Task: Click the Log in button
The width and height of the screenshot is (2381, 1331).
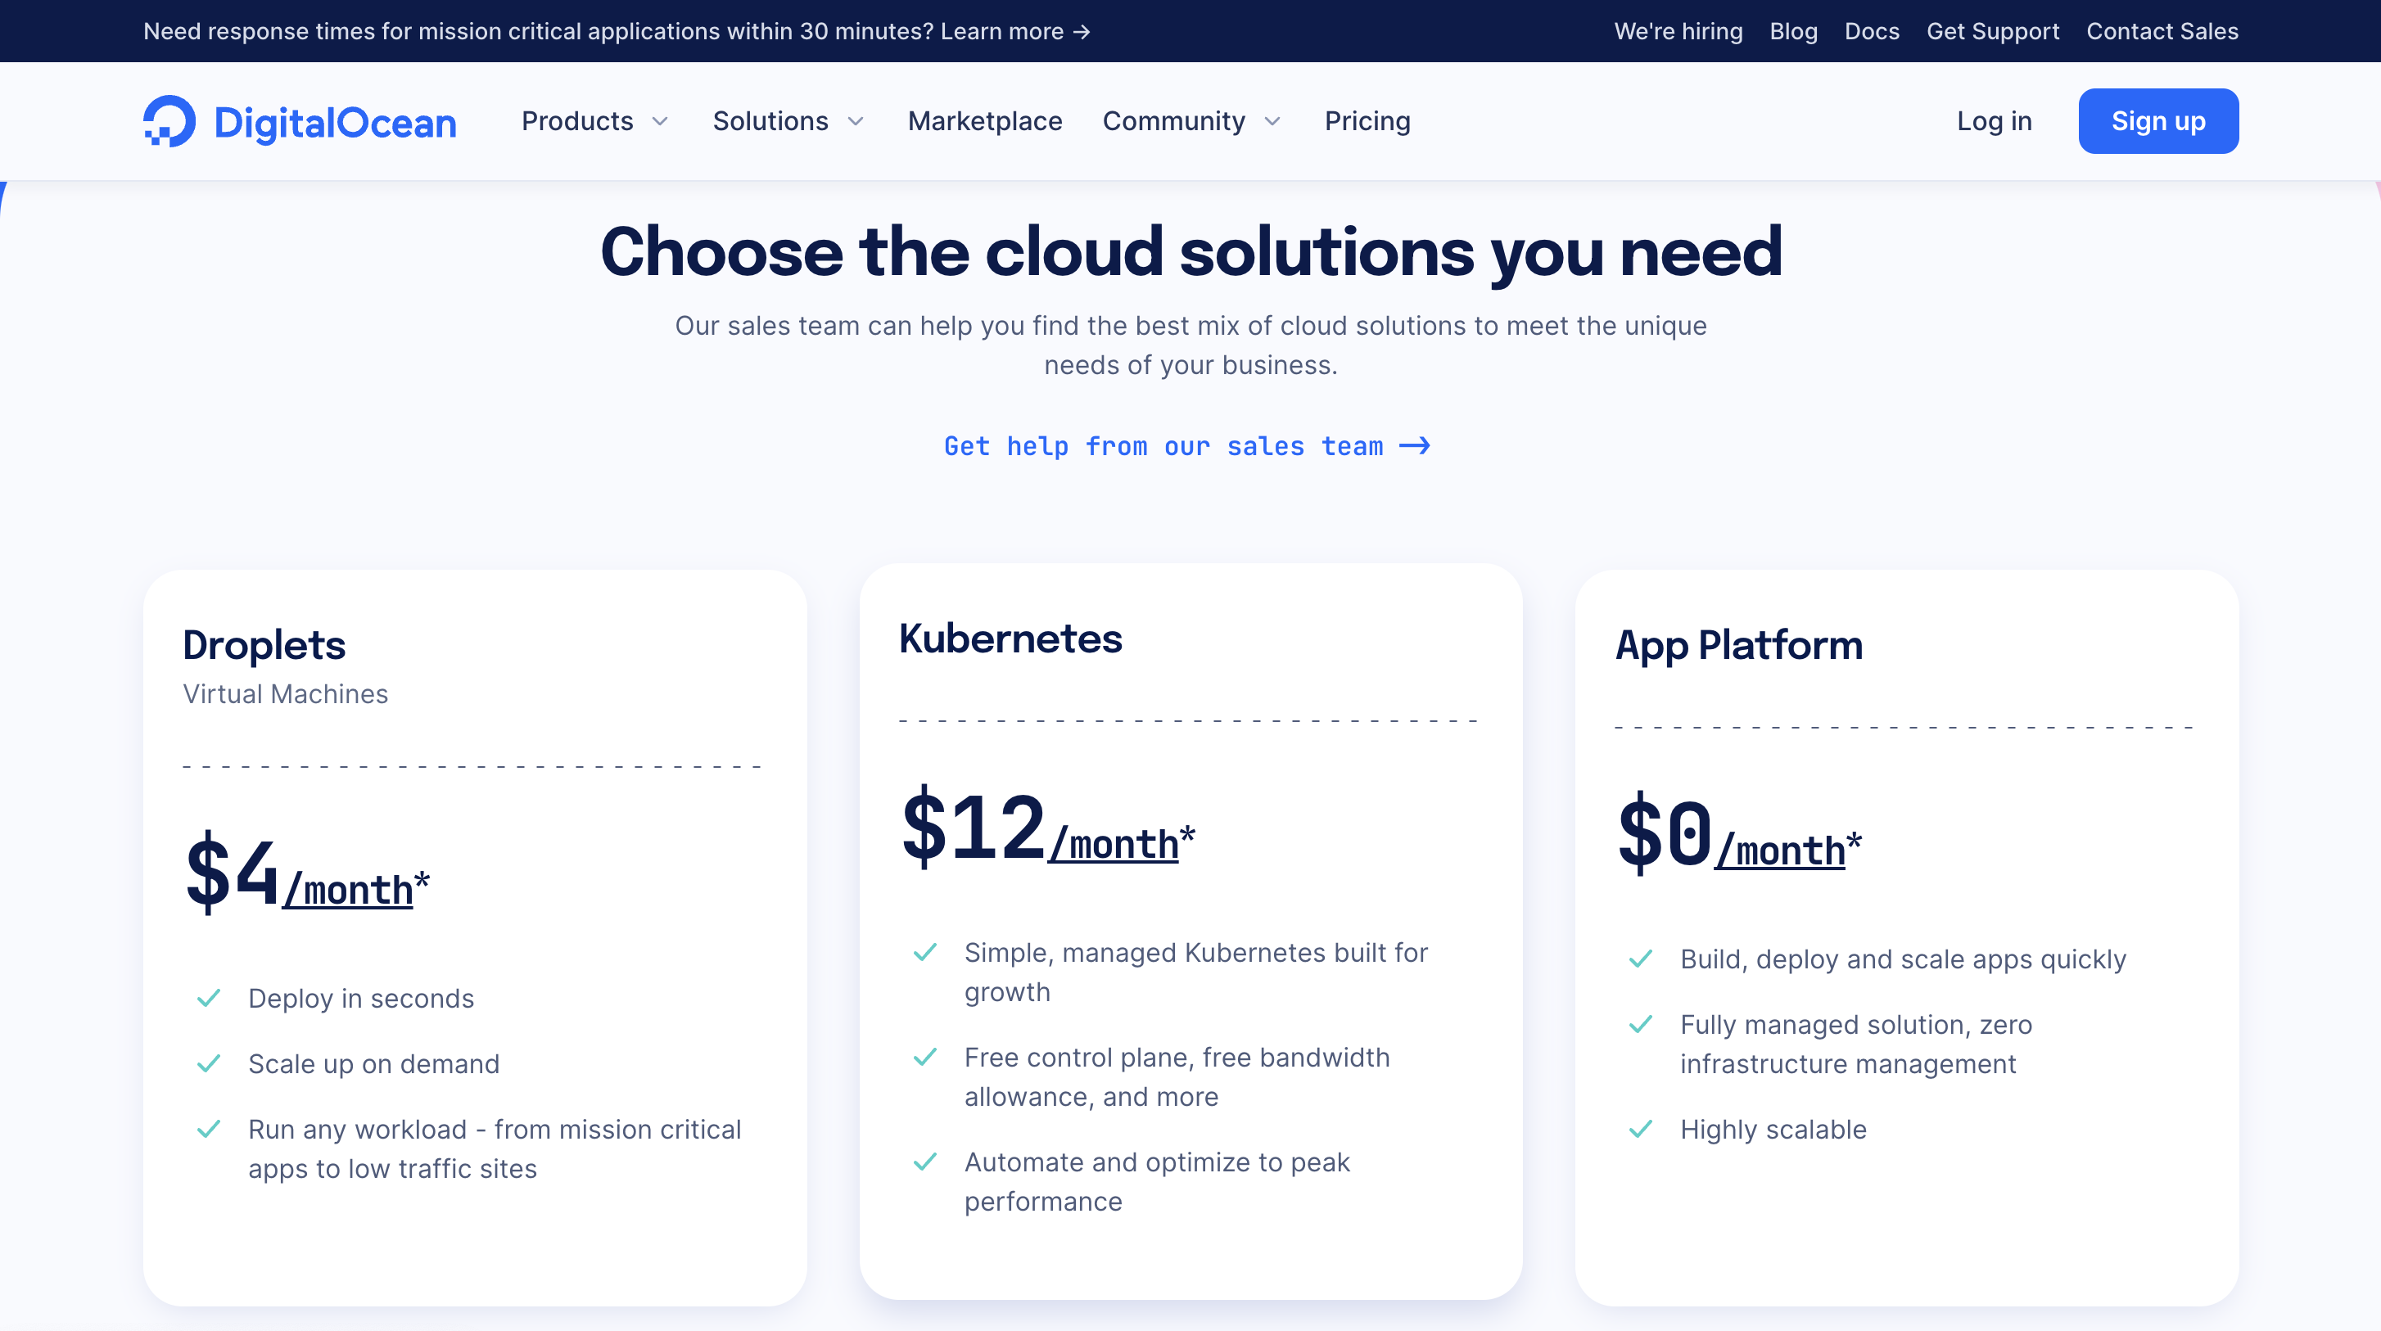Action: click(1994, 121)
